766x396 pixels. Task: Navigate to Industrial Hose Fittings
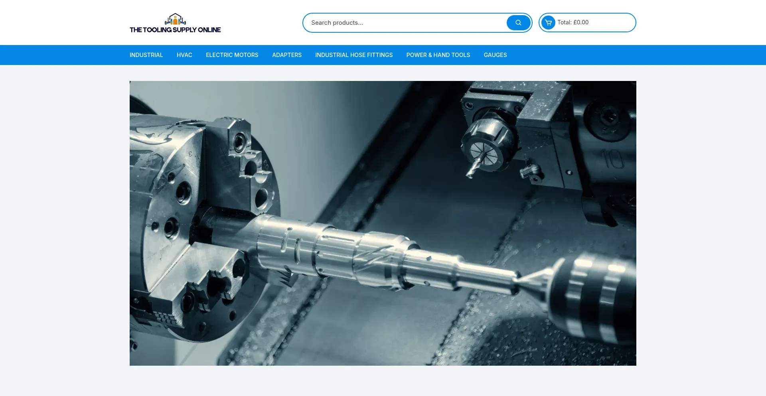pyautogui.click(x=354, y=55)
